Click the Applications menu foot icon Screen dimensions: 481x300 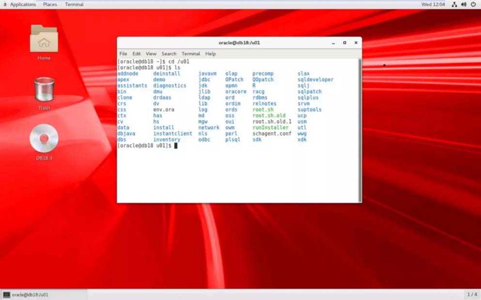coord(5,4)
